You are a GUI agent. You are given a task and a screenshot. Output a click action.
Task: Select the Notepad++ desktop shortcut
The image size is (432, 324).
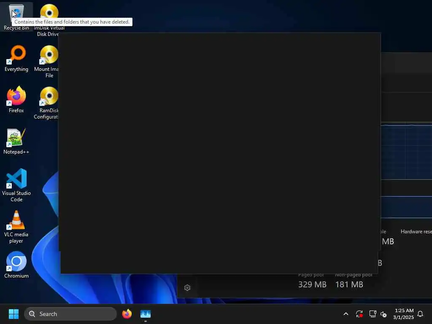tap(16, 141)
